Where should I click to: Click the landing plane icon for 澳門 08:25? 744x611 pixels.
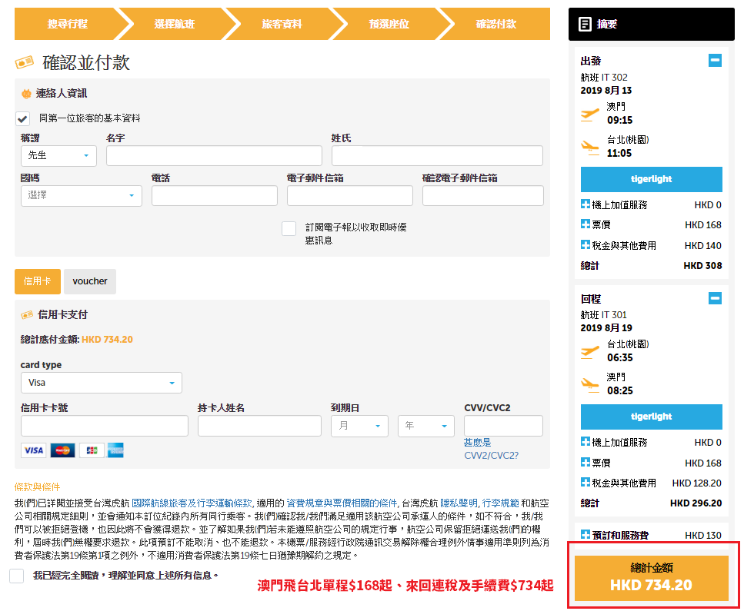click(590, 385)
